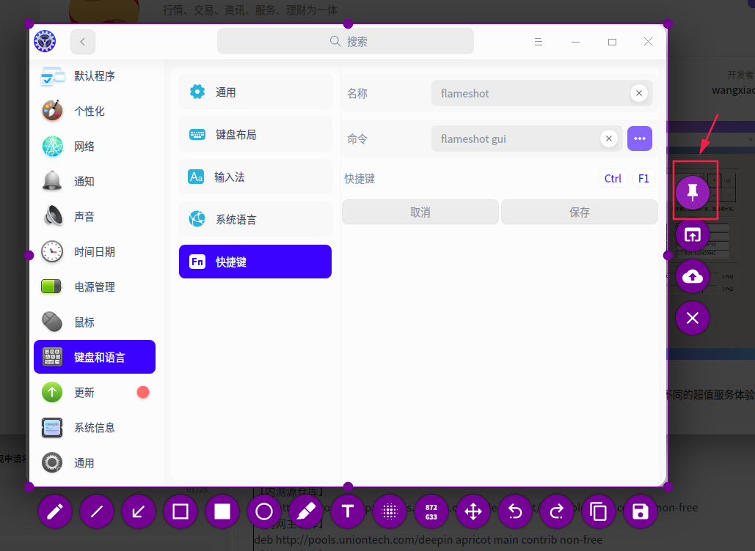Undo the last Flameshot annotation

pyautogui.click(x=515, y=511)
